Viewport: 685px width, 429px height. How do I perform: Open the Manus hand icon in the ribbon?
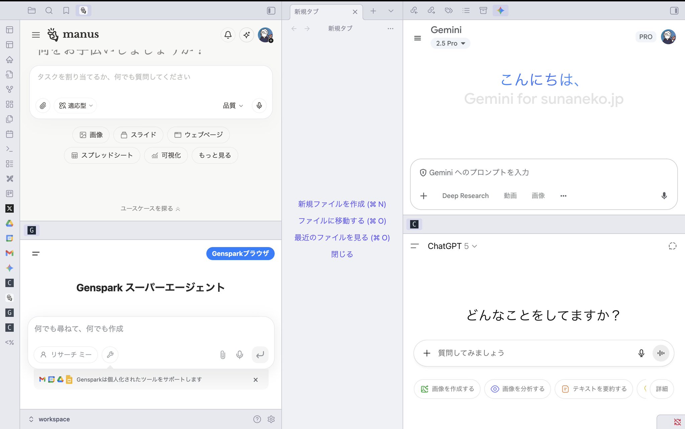(10, 298)
